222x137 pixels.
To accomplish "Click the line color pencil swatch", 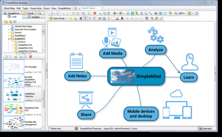I will pos(117,18).
